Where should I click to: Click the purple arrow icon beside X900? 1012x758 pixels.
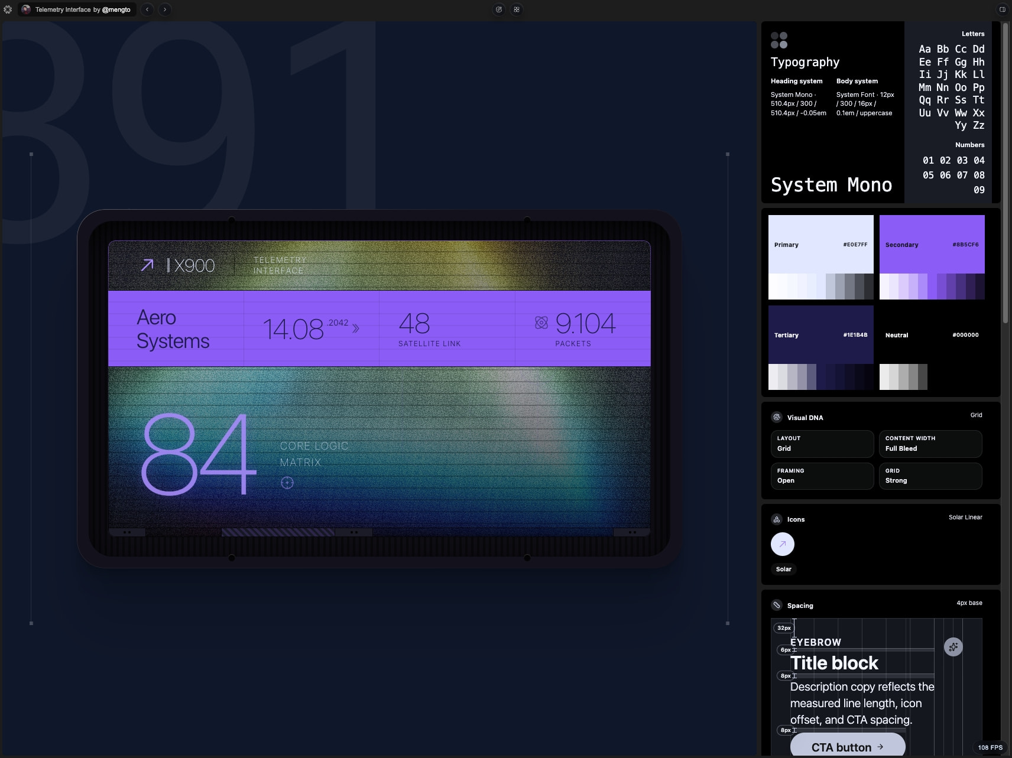tap(147, 265)
